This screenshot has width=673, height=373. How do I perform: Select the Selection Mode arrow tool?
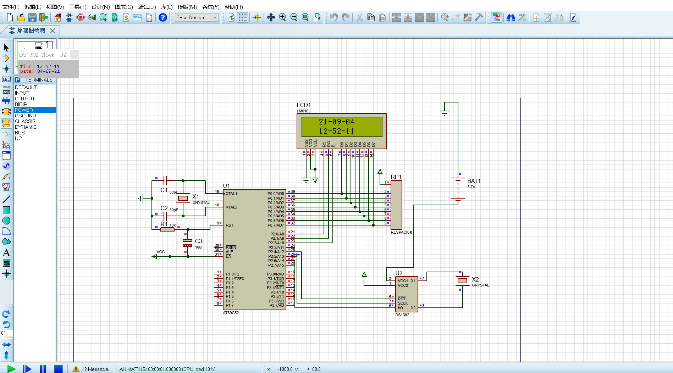6,48
